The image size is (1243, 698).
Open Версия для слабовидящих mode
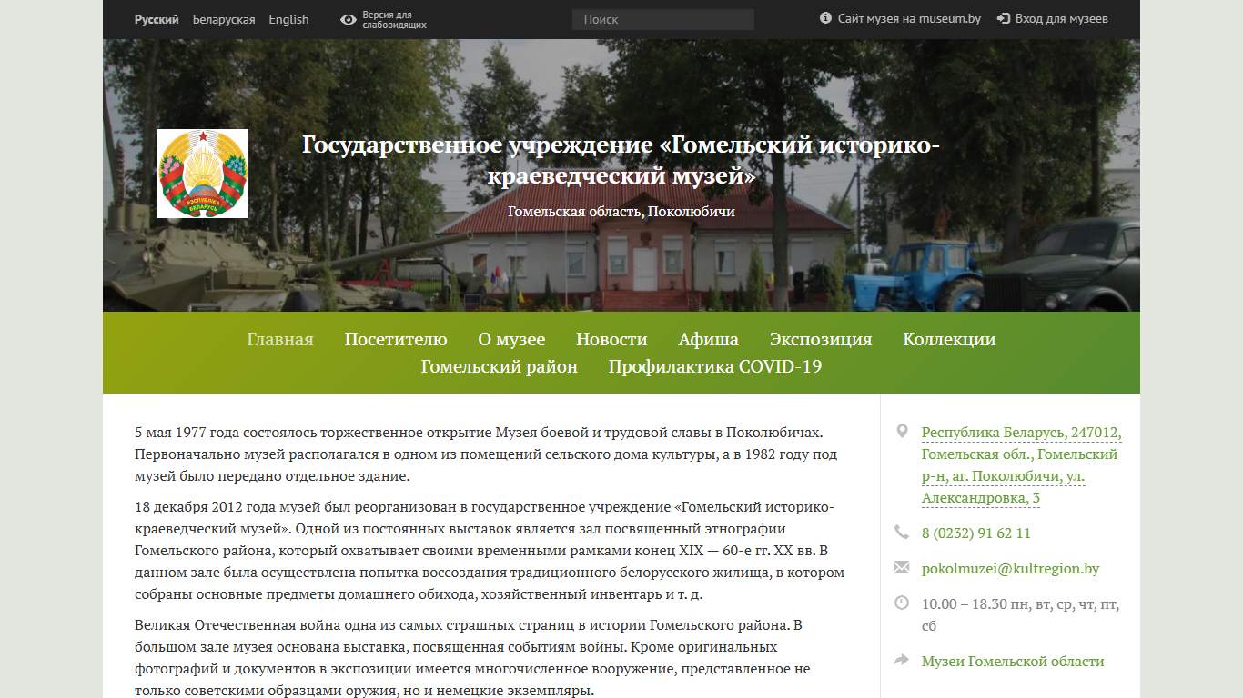pyautogui.click(x=394, y=20)
